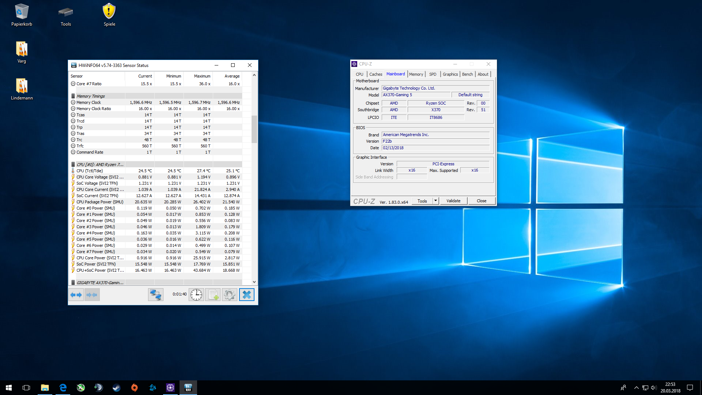Start logging with the sheet-plus icon
The width and height of the screenshot is (702, 395).
point(213,295)
